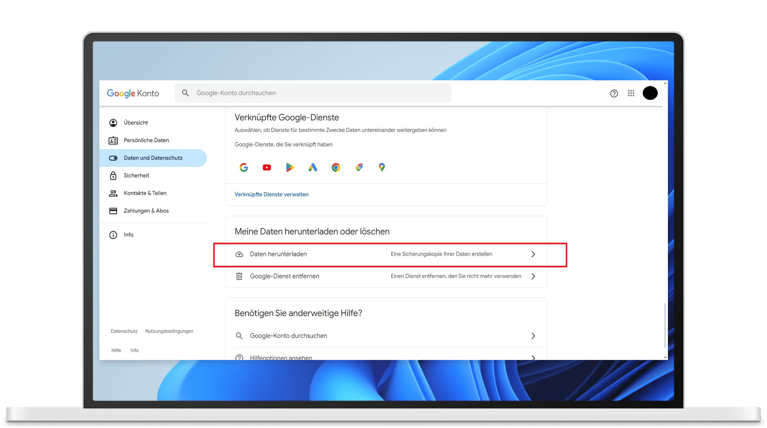The height and width of the screenshot is (428, 767).
Task: Click the trash can icon
Action: [239, 276]
